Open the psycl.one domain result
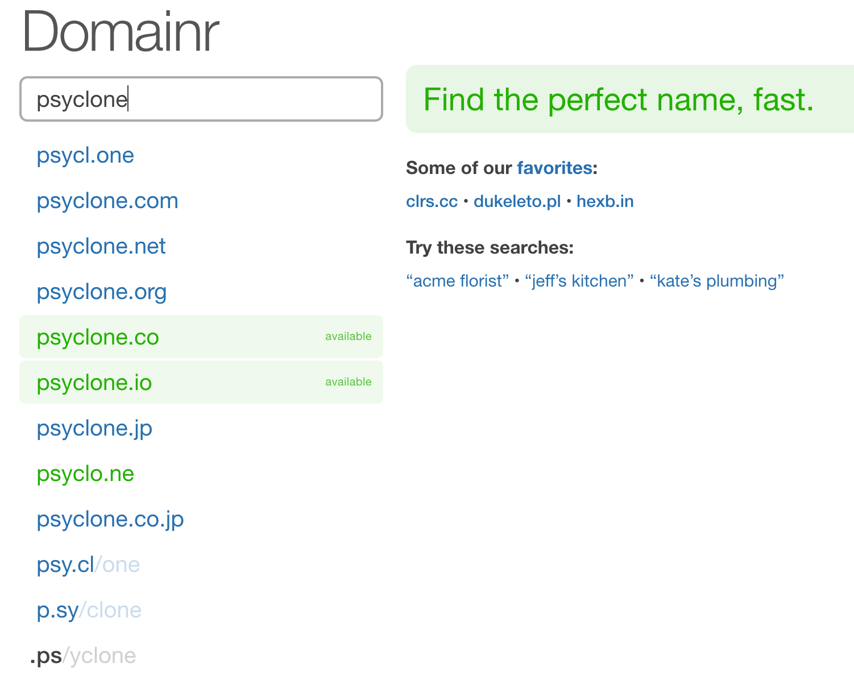Viewport: 854px width, 680px height. point(85,155)
